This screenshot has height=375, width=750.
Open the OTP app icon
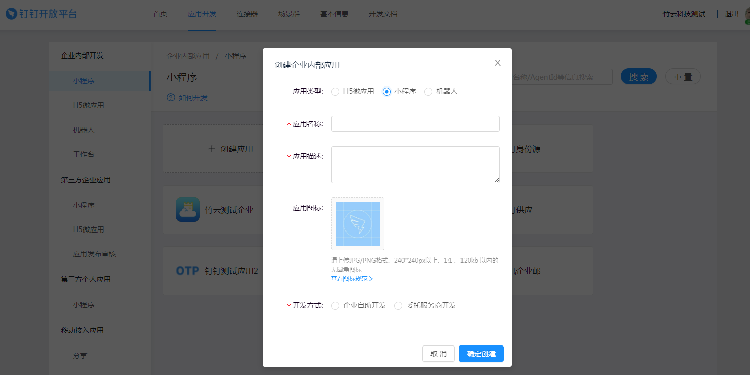(187, 271)
